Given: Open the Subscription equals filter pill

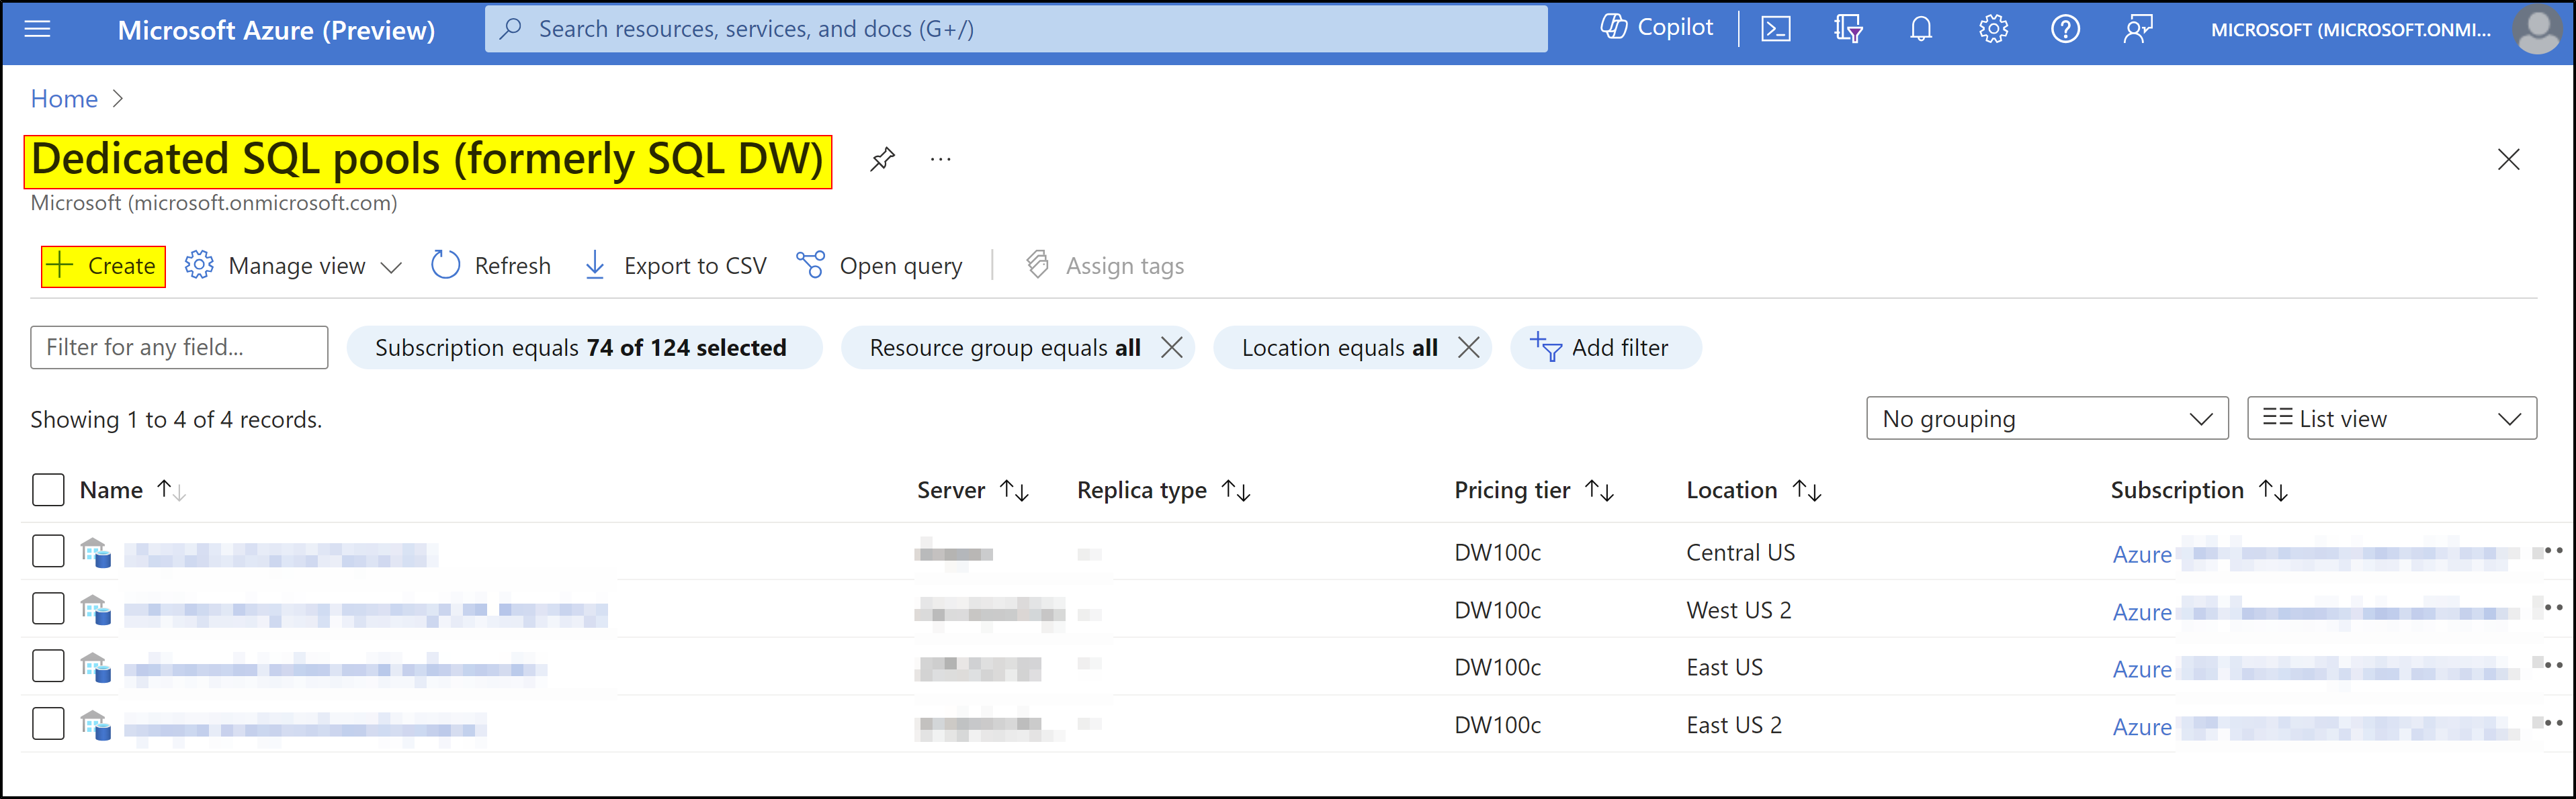Looking at the screenshot, I should tap(584, 346).
